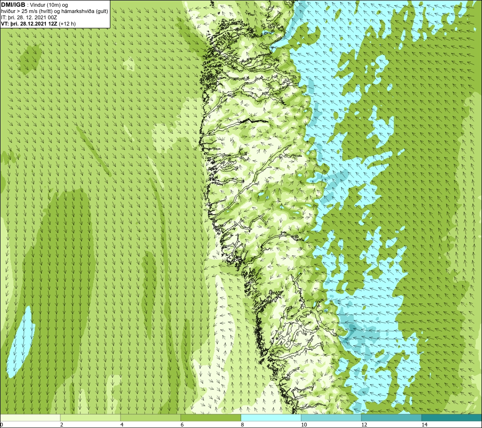This screenshot has width=482, height=428.
Task: Click the '6' label on the wind scale
Action: click(182, 425)
